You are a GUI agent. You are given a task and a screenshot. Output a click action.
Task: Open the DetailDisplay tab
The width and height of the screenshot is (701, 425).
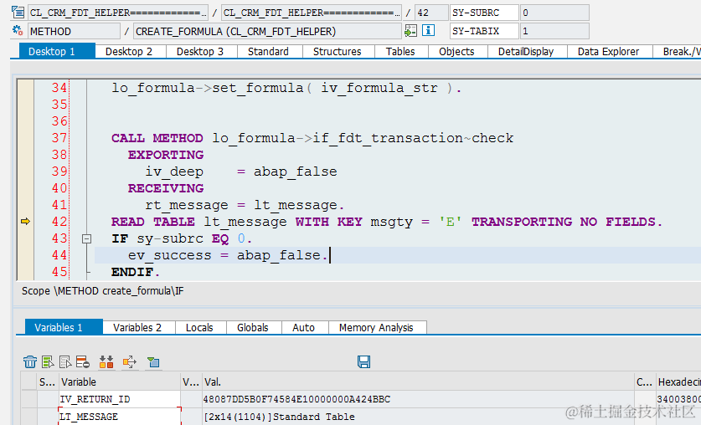click(x=526, y=51)
